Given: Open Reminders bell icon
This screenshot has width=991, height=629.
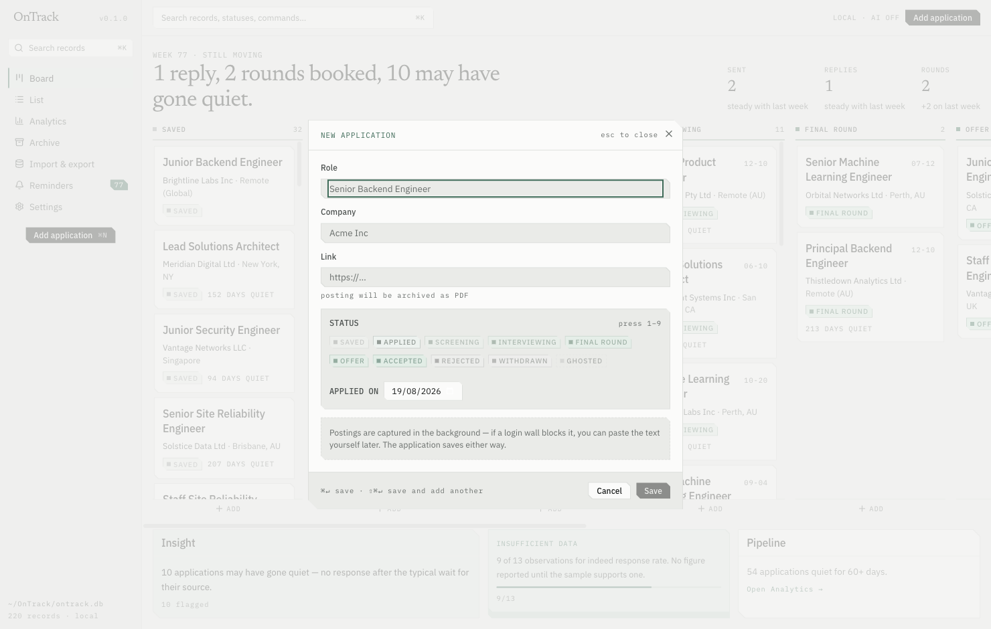Looking at the screenshot, I should point(19,185).
